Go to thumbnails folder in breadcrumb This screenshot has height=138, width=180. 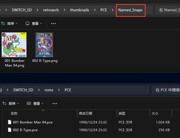[80, 10]
